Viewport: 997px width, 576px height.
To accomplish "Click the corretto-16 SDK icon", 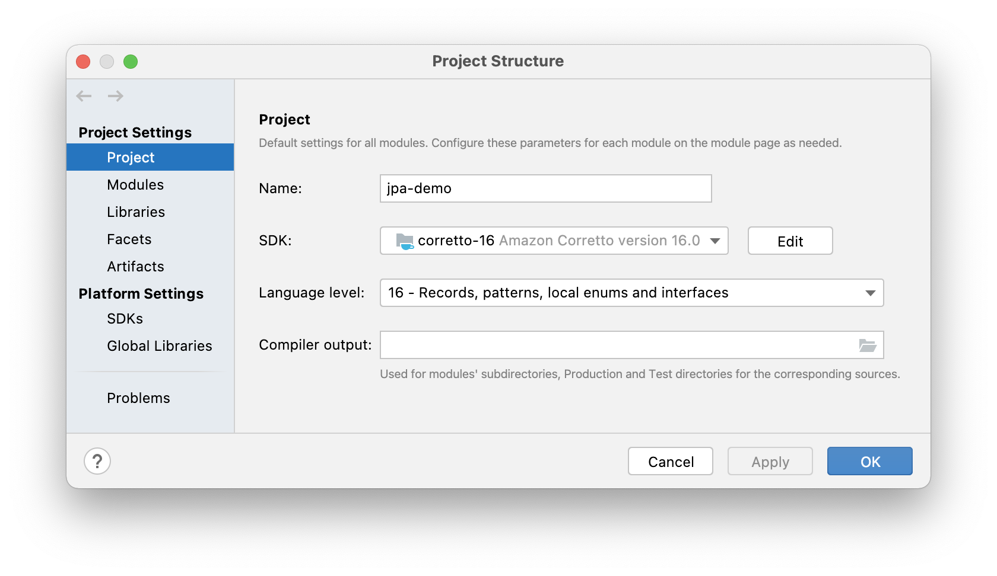I will tap(405, 241).
